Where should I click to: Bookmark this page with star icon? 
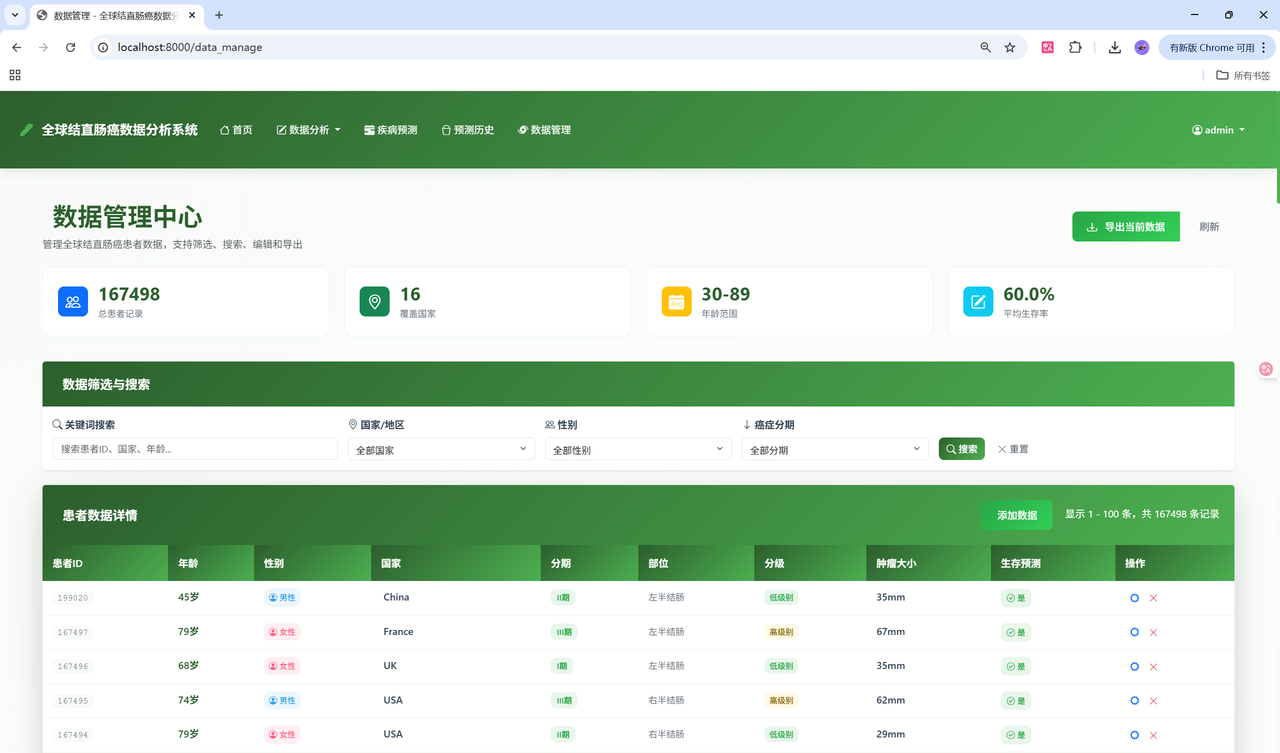(x=1010, y=47)
